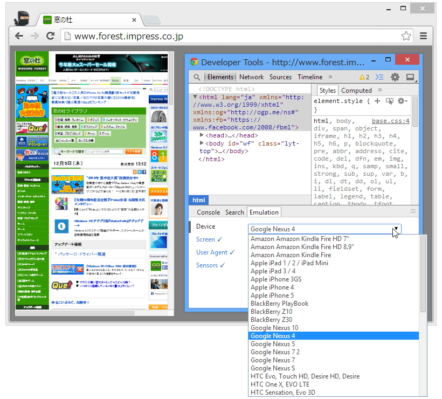Click the Chrome logo in DevTools title
The height and width of the screenshot is (399, 442).
pyautogui.click(x=194, y=62)
